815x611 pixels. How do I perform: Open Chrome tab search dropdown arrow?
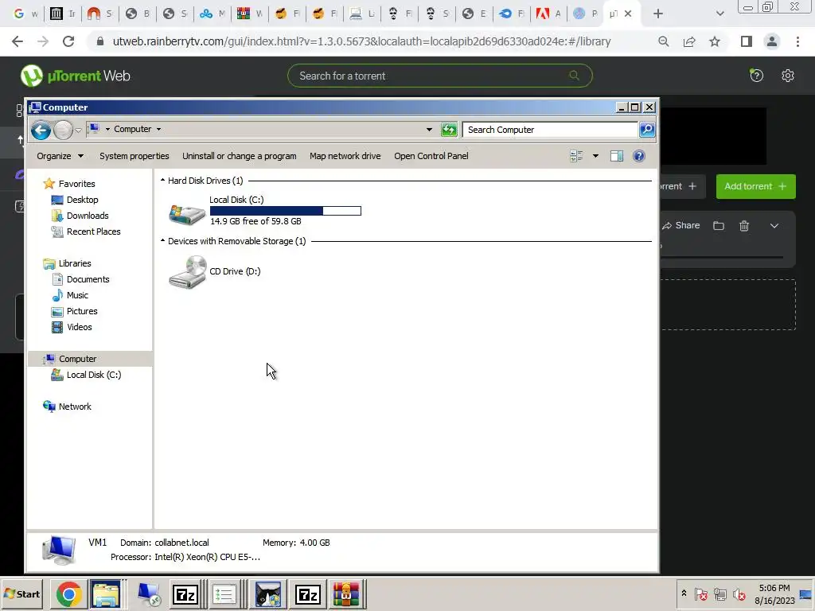coord(719,14)
